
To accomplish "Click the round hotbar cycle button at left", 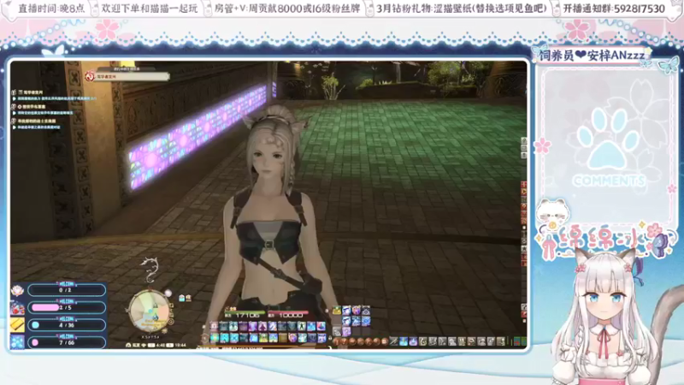I will [204, 338].
